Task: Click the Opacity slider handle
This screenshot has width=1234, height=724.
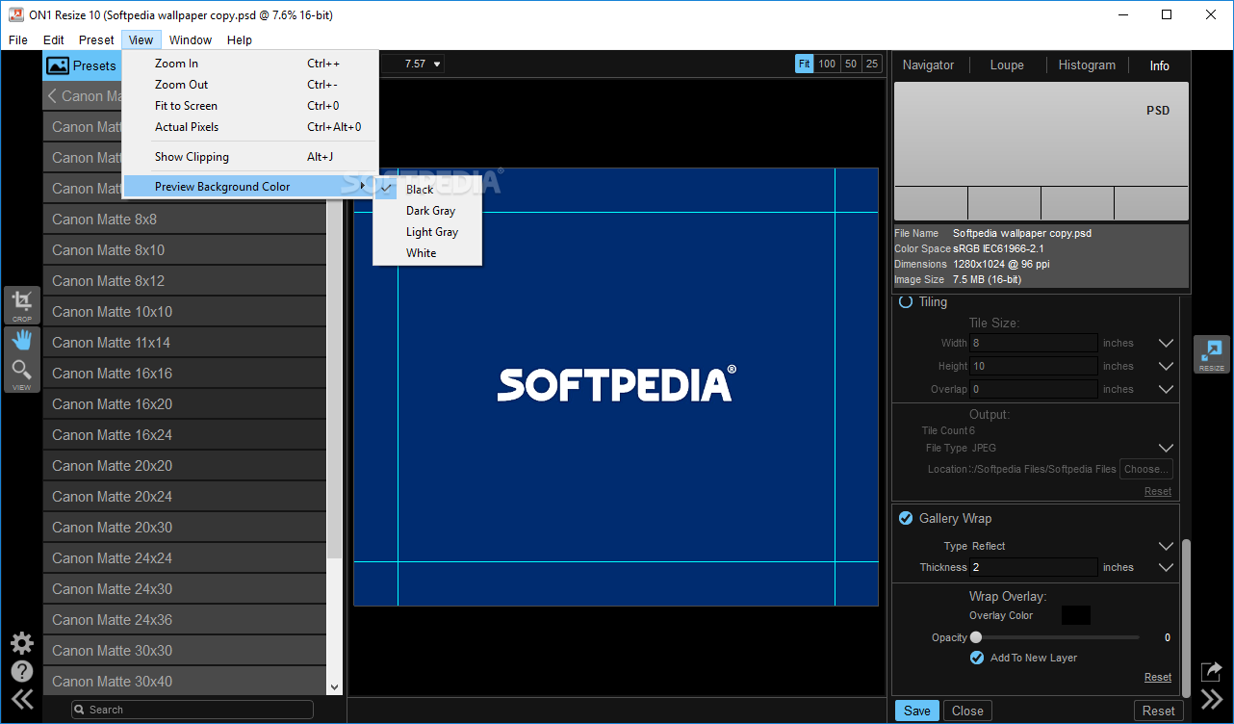Action: pos(976,637)
